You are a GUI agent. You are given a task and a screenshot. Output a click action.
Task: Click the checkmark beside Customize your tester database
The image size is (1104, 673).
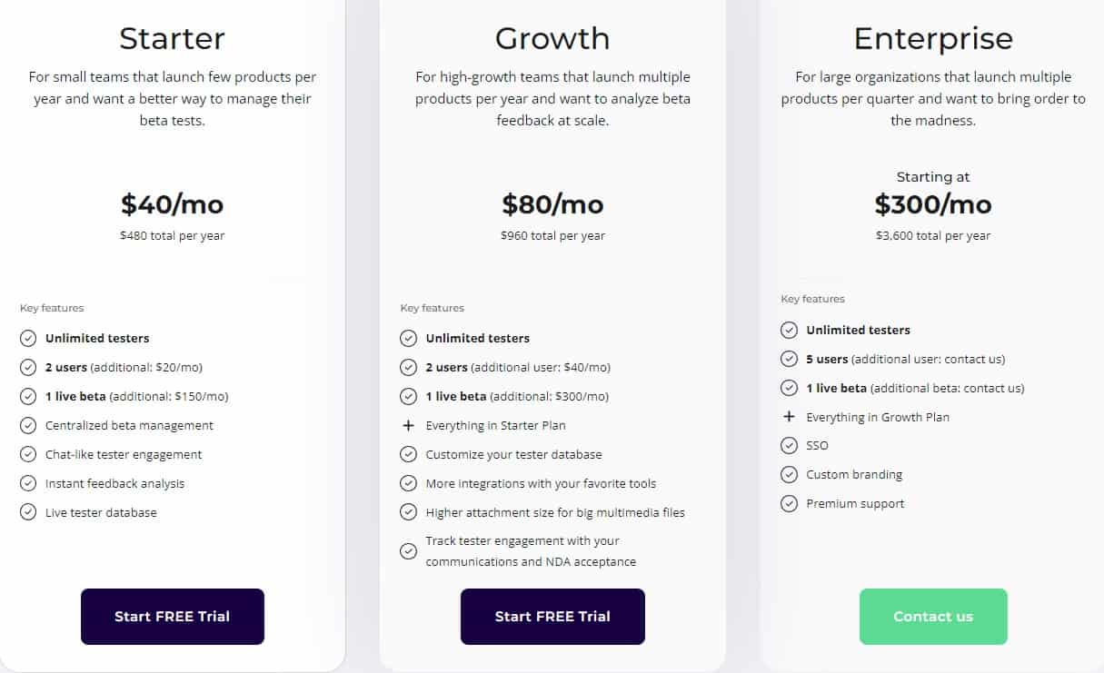(408, 454)
